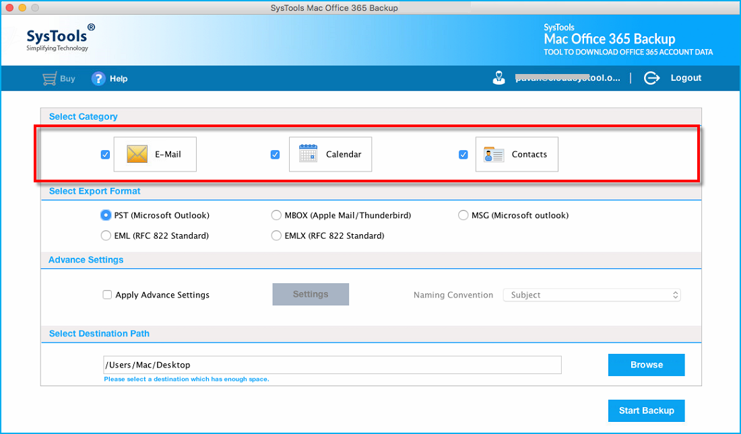Click the E-Mail category label
The width and height of the screenshot is (741, 434).
click(x=168, y=155)
